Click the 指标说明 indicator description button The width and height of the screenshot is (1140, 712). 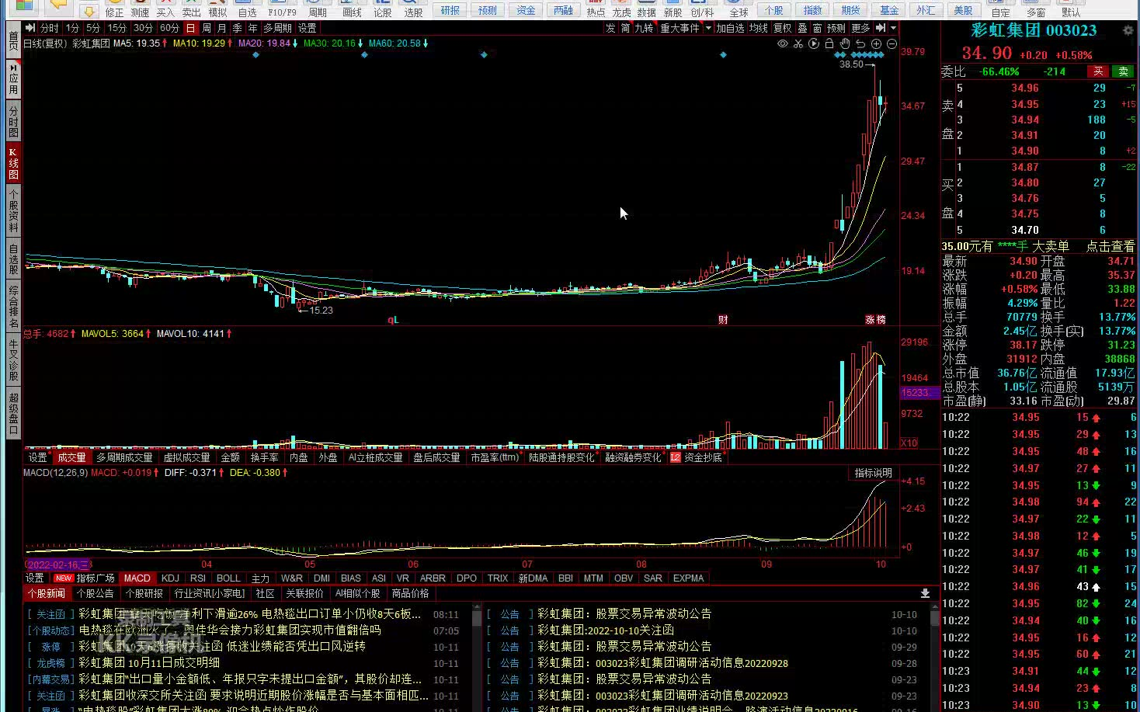(x=873, y=473)
